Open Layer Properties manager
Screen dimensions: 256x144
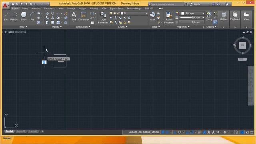point(103,18)
